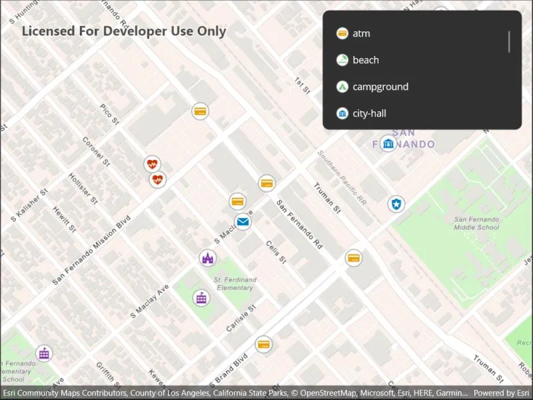This screenshot has height=400, width=533.
Task: Select the police shield marker near Truman St
Action: coord(396,204)
